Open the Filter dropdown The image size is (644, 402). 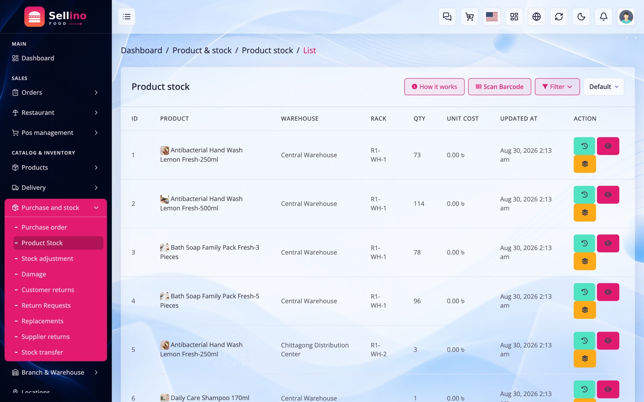point(557,87)
